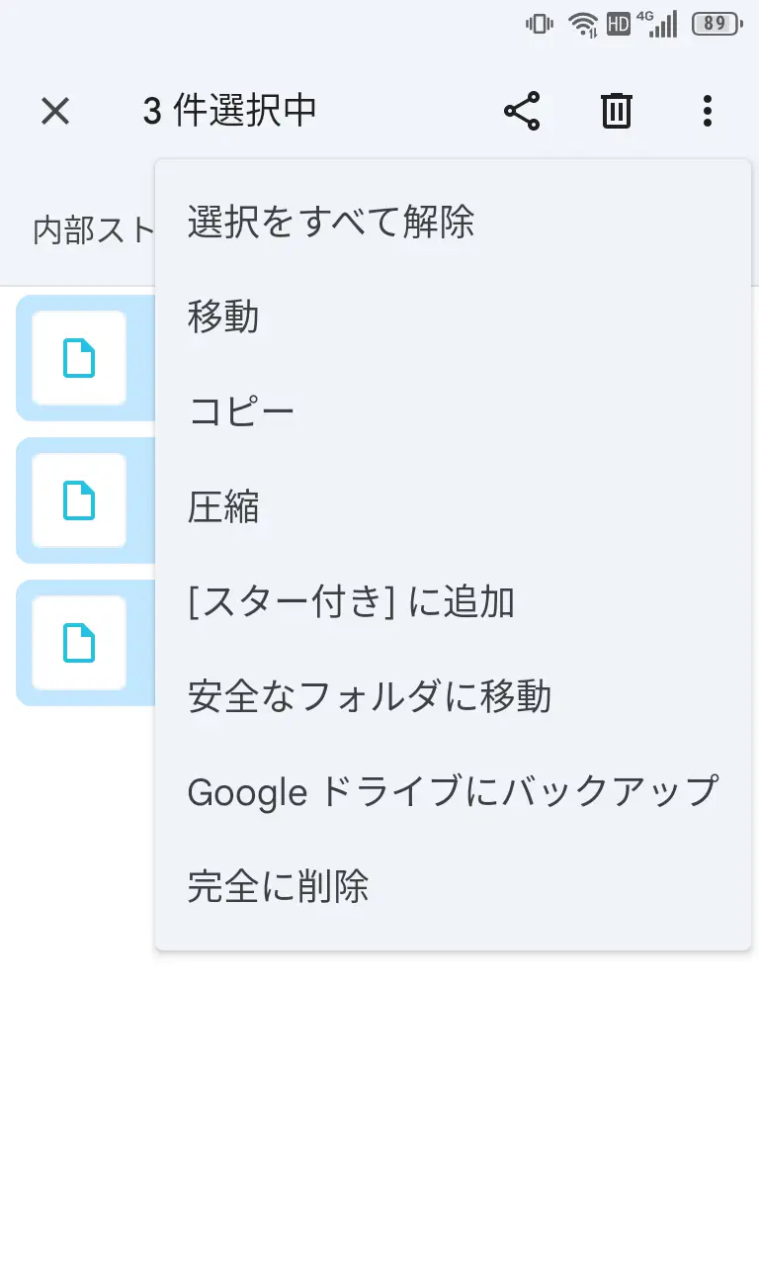
Task: Tap the first selected file icon
Action: point(79,358)
